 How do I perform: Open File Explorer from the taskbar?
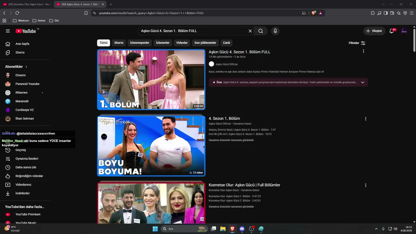point(223,229)
